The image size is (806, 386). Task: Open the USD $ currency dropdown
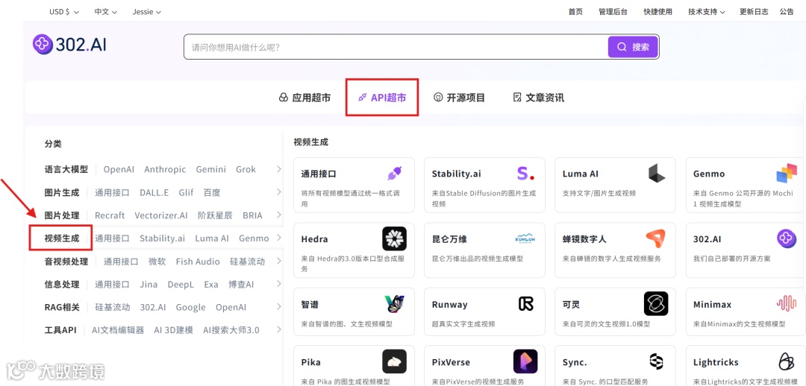(x=63, y=12)
